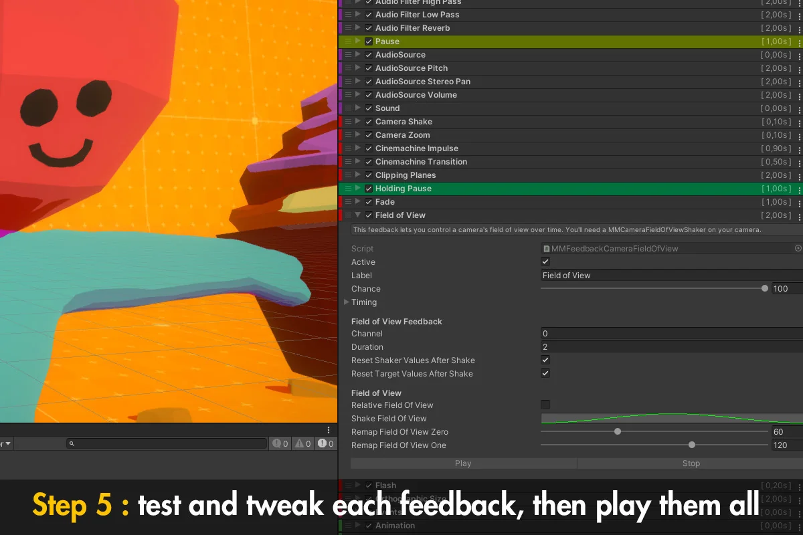Viewport: 803px width, 535px height.
Task: Open kebab menu on Holding Pause row
Action: coord(800,189)
